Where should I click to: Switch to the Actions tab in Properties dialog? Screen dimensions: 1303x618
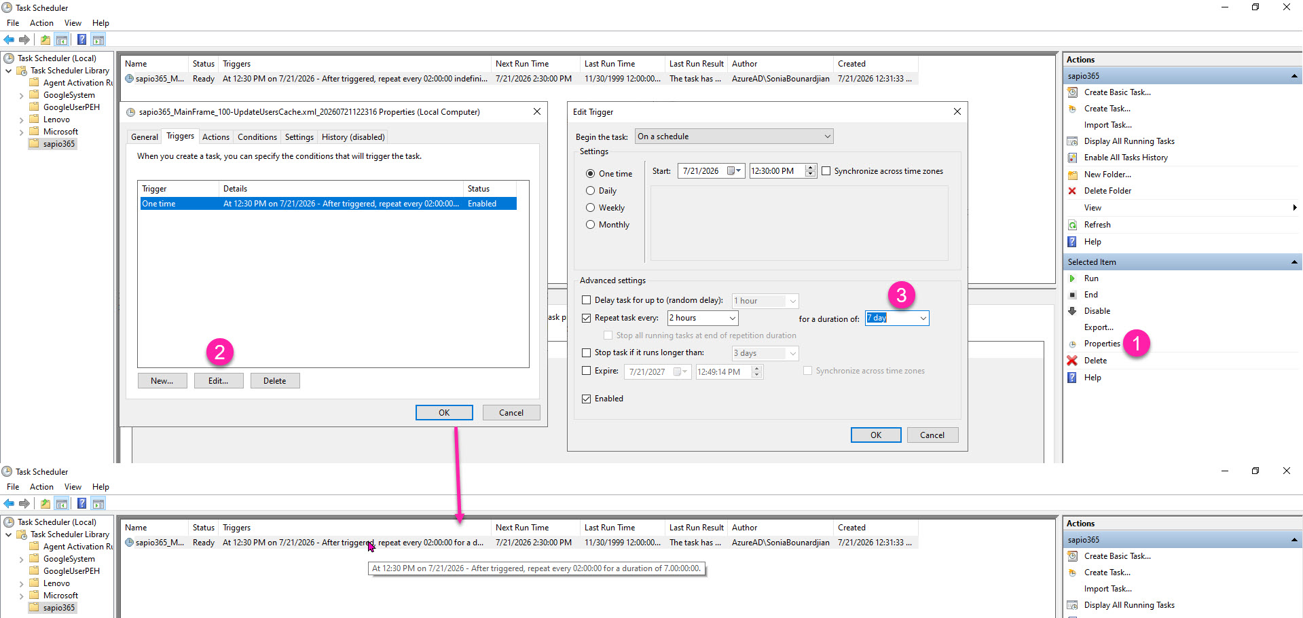(216, 137)
